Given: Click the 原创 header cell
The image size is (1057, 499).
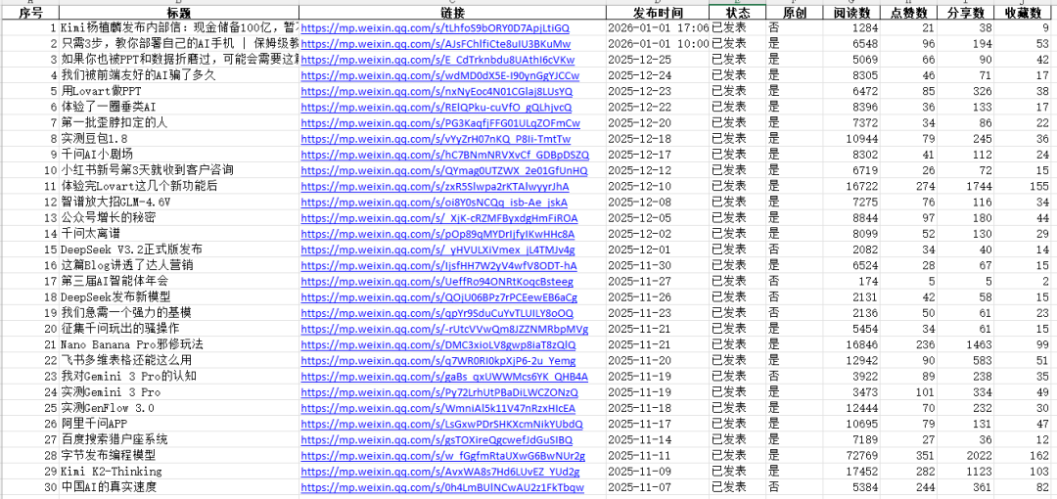Looking at the screenshot, I should [x=783, y=12].
